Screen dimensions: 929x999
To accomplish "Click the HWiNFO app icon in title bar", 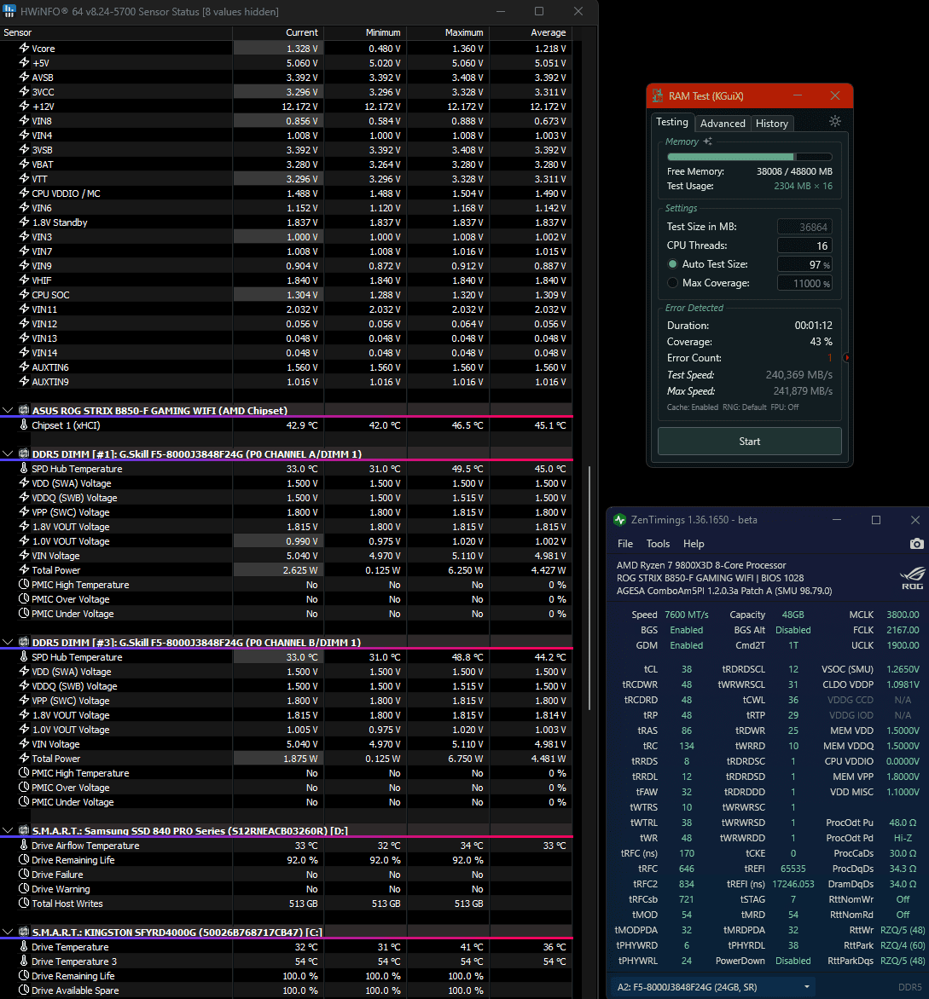I will (9, 11).
